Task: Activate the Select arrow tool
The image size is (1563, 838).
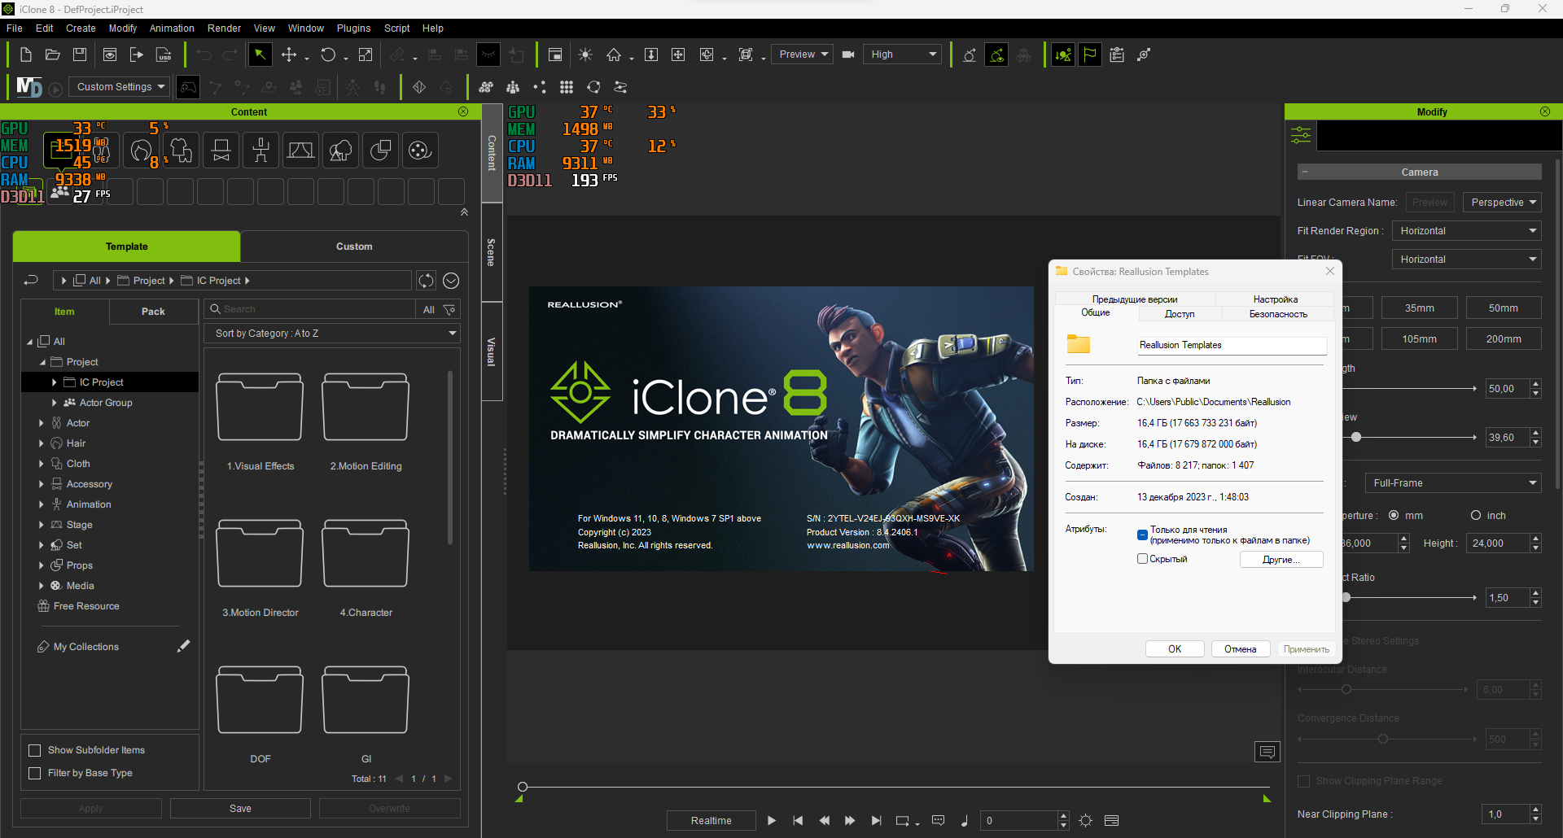Action: (x=260, y=55)
